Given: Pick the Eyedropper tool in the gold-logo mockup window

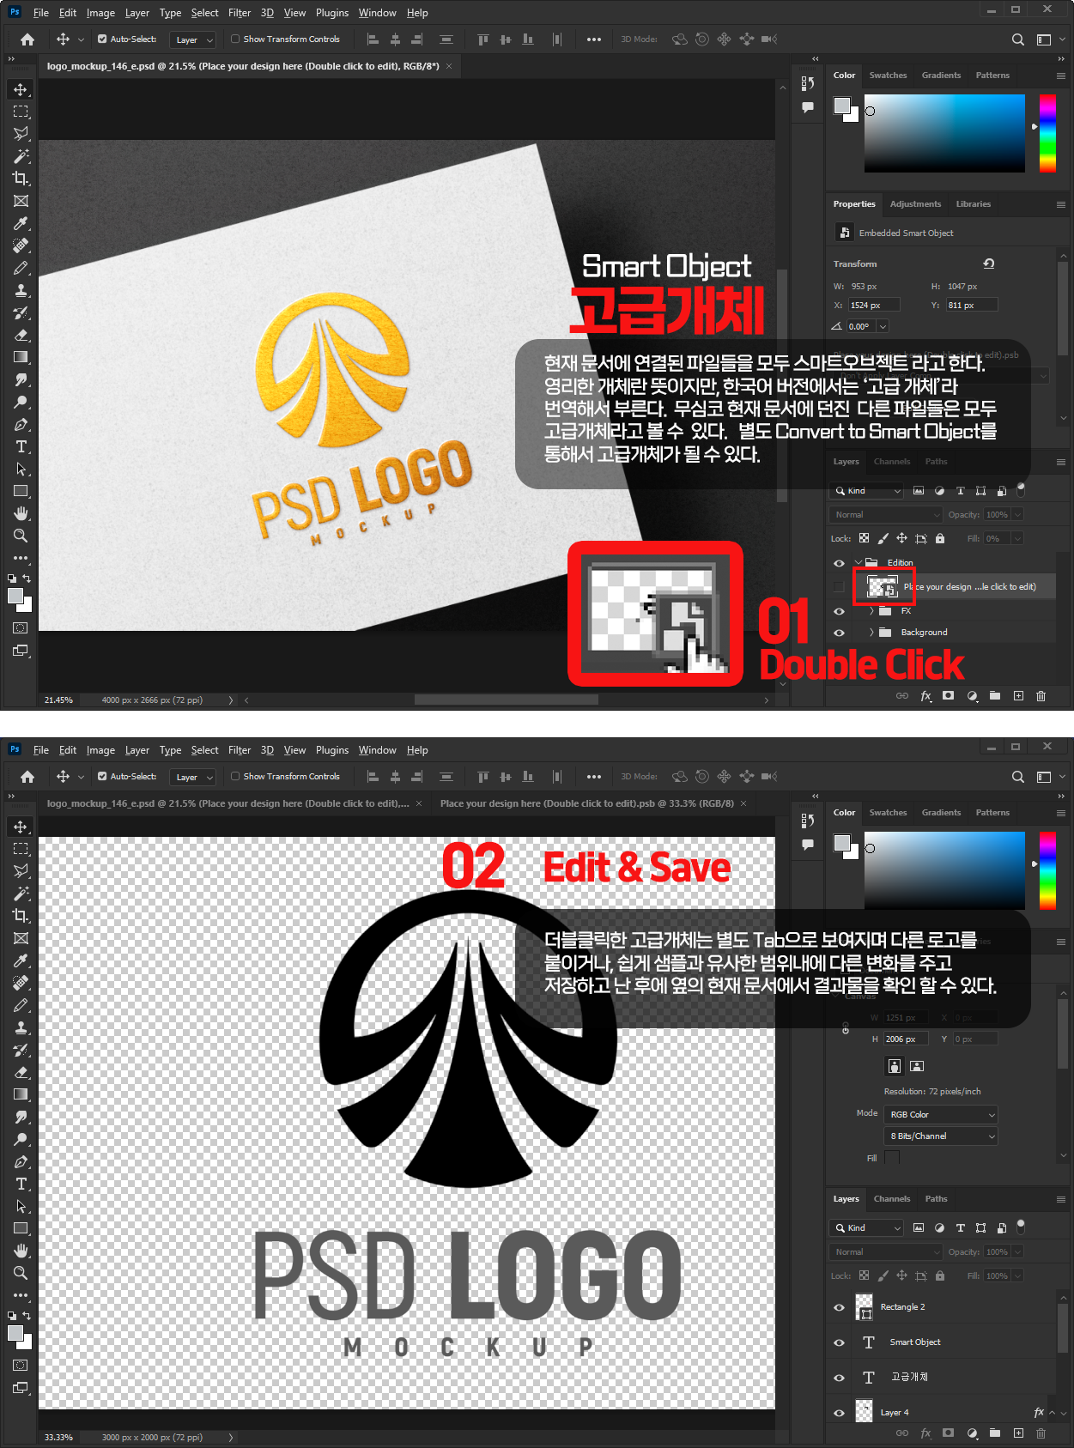Looking at the screenshot, I should click(21, 223).
